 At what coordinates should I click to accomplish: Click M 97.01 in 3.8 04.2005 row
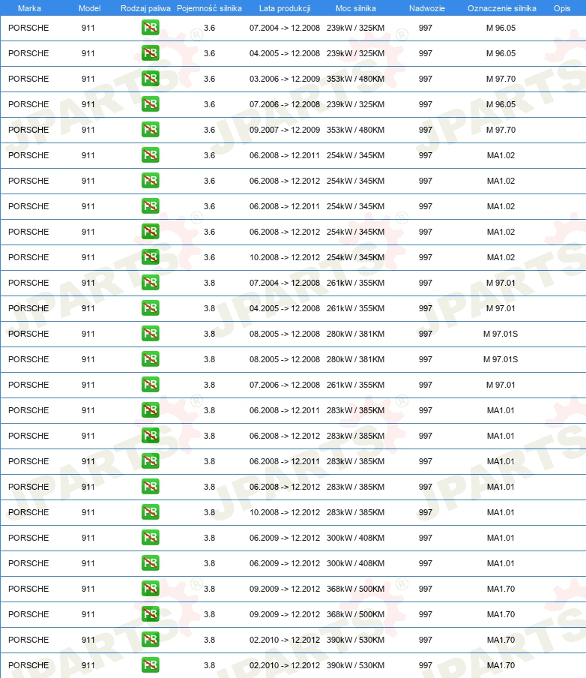[x=501, y=308]
